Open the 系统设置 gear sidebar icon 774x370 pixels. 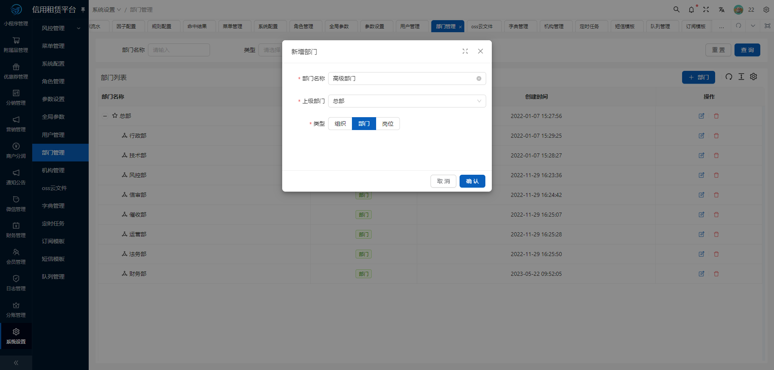tap(16, 332)
